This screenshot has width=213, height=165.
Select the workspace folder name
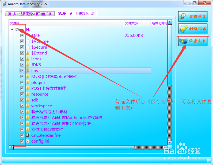(42, 106)
